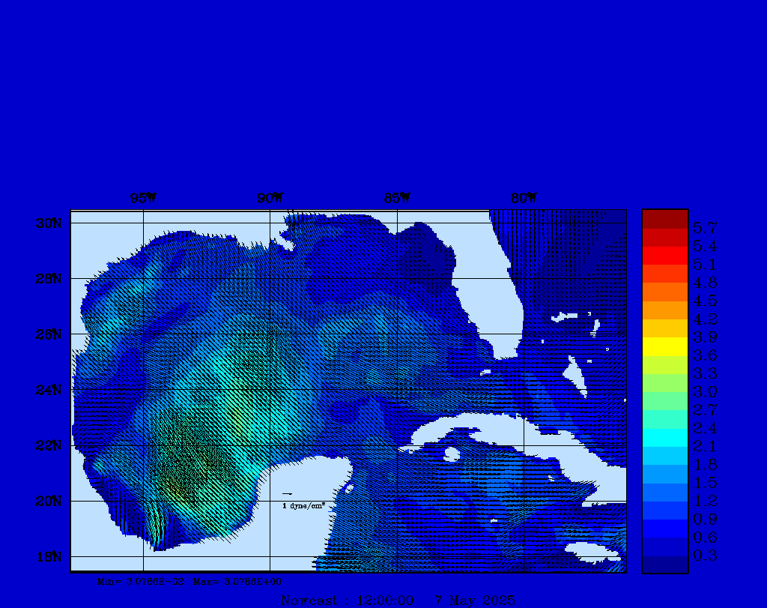The width and height of the screenshot is (767, 608).
Task: Select the yellow 3.6 colorbar band
Action: pos(664,346)
